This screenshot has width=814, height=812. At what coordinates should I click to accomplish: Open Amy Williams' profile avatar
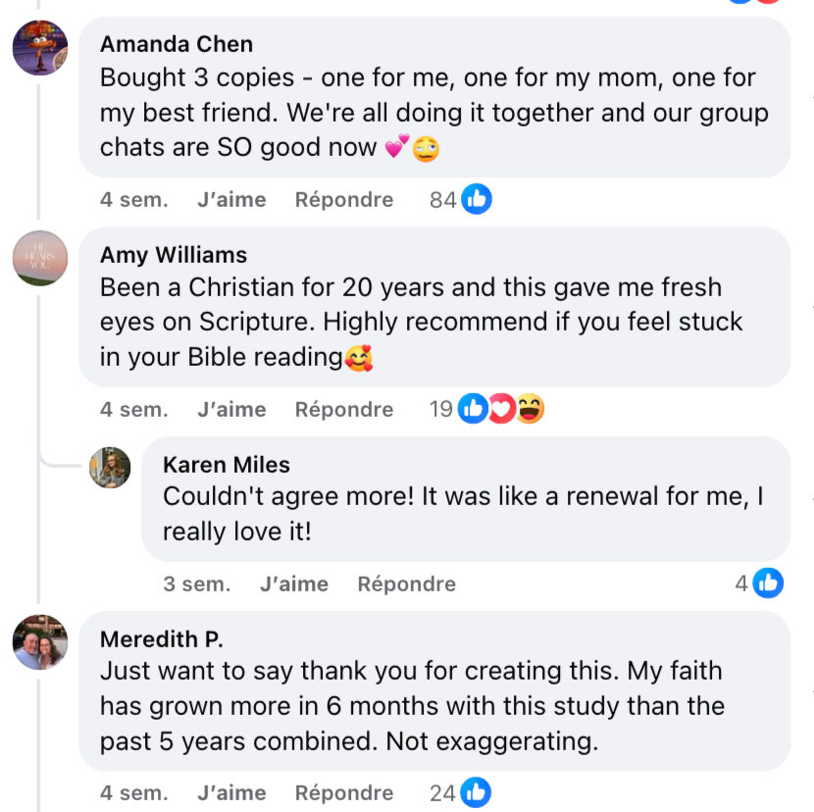point(40,258)
